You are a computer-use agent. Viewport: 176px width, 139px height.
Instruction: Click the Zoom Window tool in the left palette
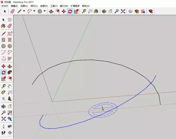10,113
